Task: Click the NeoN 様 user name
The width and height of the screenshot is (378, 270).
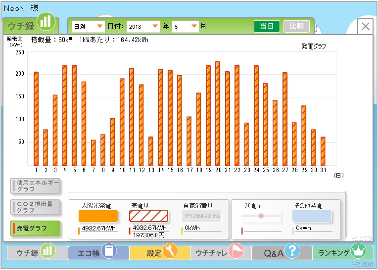Action: [21, 8]
